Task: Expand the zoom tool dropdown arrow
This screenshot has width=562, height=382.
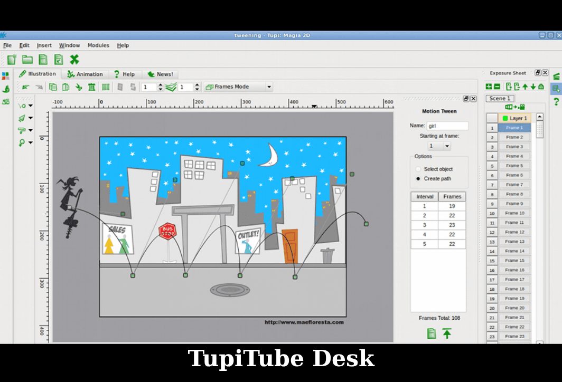Action: tap(31, 143)
